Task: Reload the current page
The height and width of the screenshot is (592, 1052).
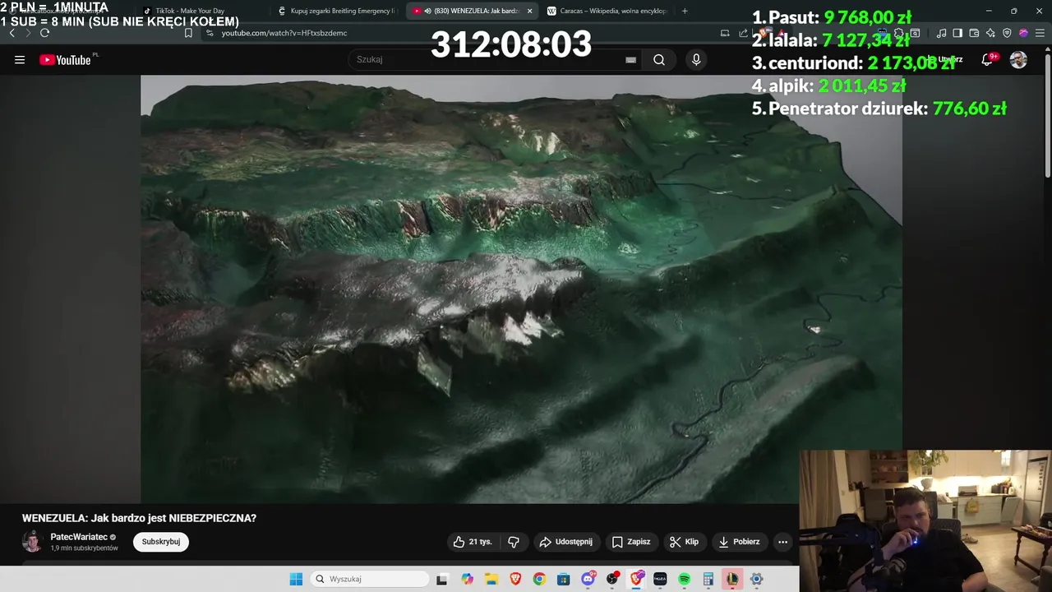Action: coord(44,33)
